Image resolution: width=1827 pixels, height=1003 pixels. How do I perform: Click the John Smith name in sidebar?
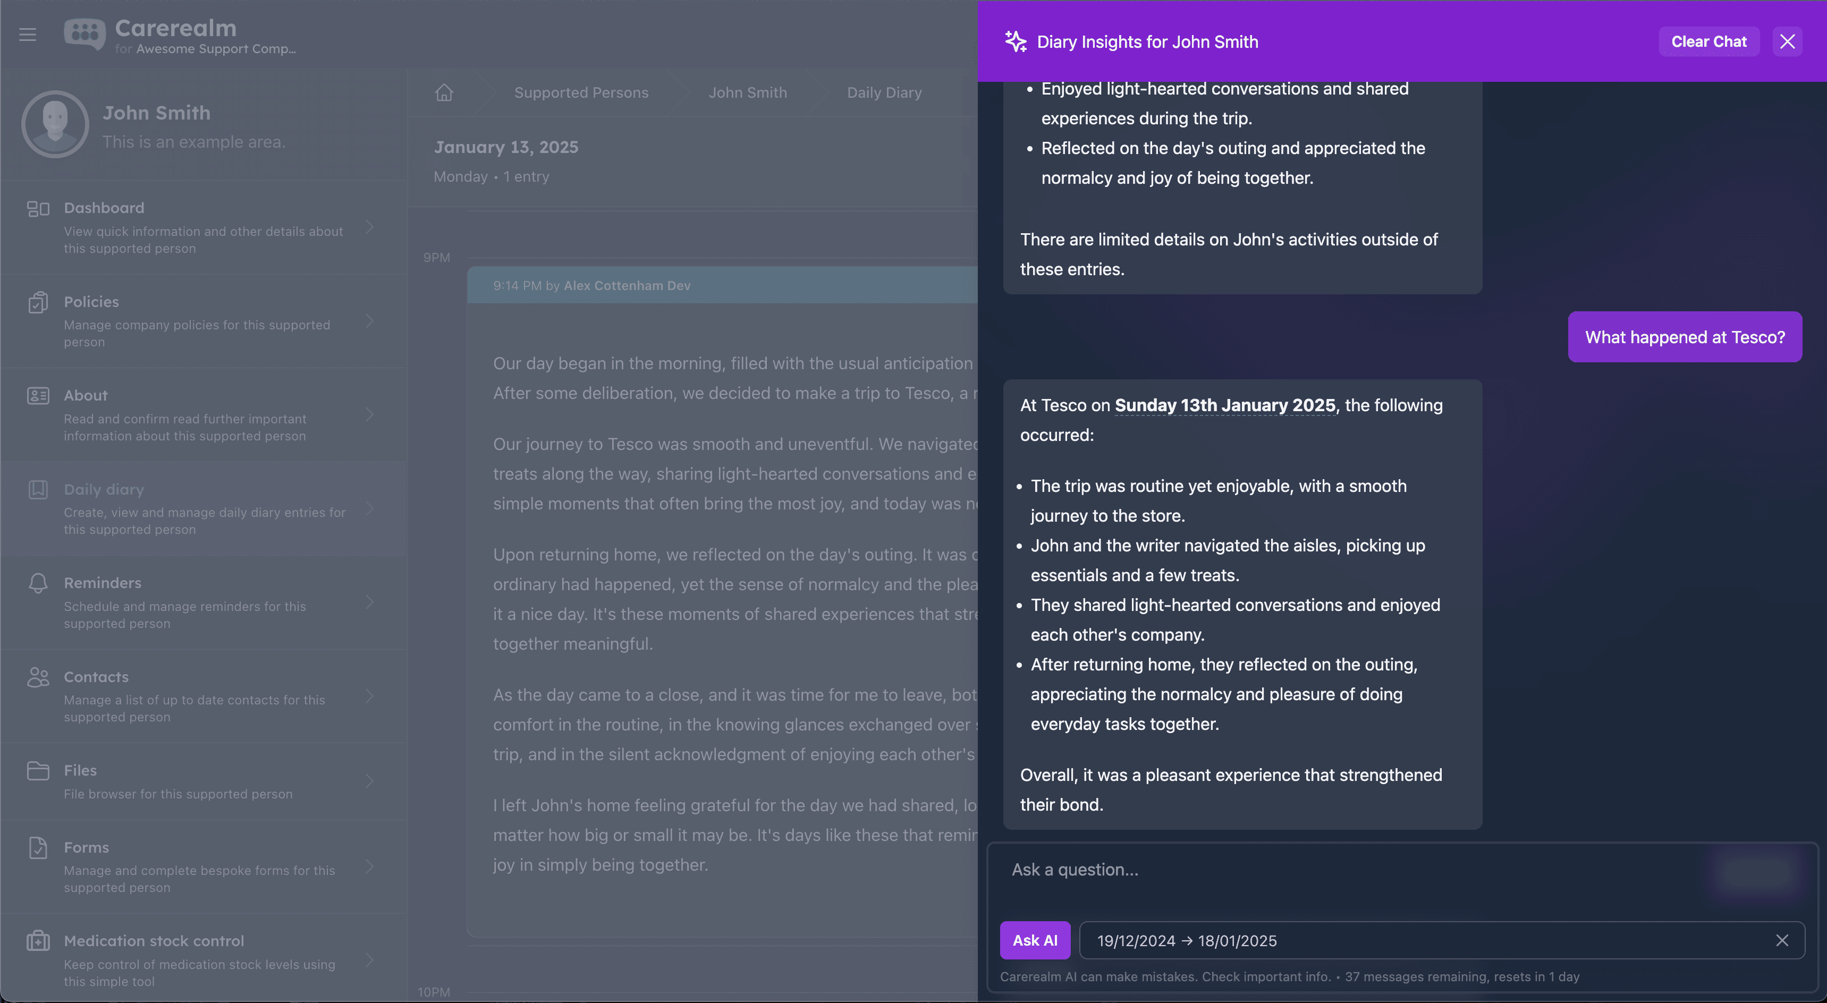[x=156, y=113]
